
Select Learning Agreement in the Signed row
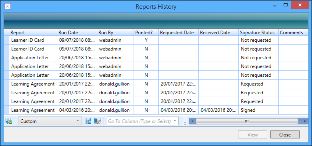coord(33,110)
